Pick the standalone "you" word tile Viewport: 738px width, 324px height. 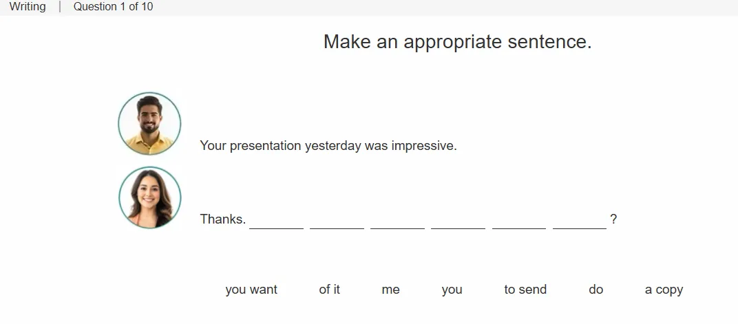click(452, 290)
